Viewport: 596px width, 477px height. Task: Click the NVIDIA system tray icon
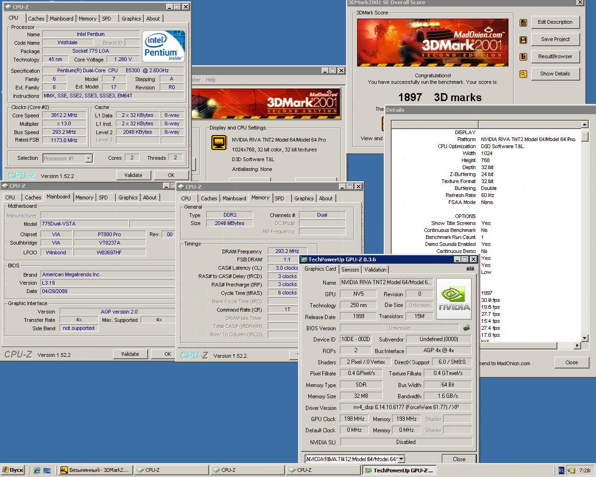571,470
